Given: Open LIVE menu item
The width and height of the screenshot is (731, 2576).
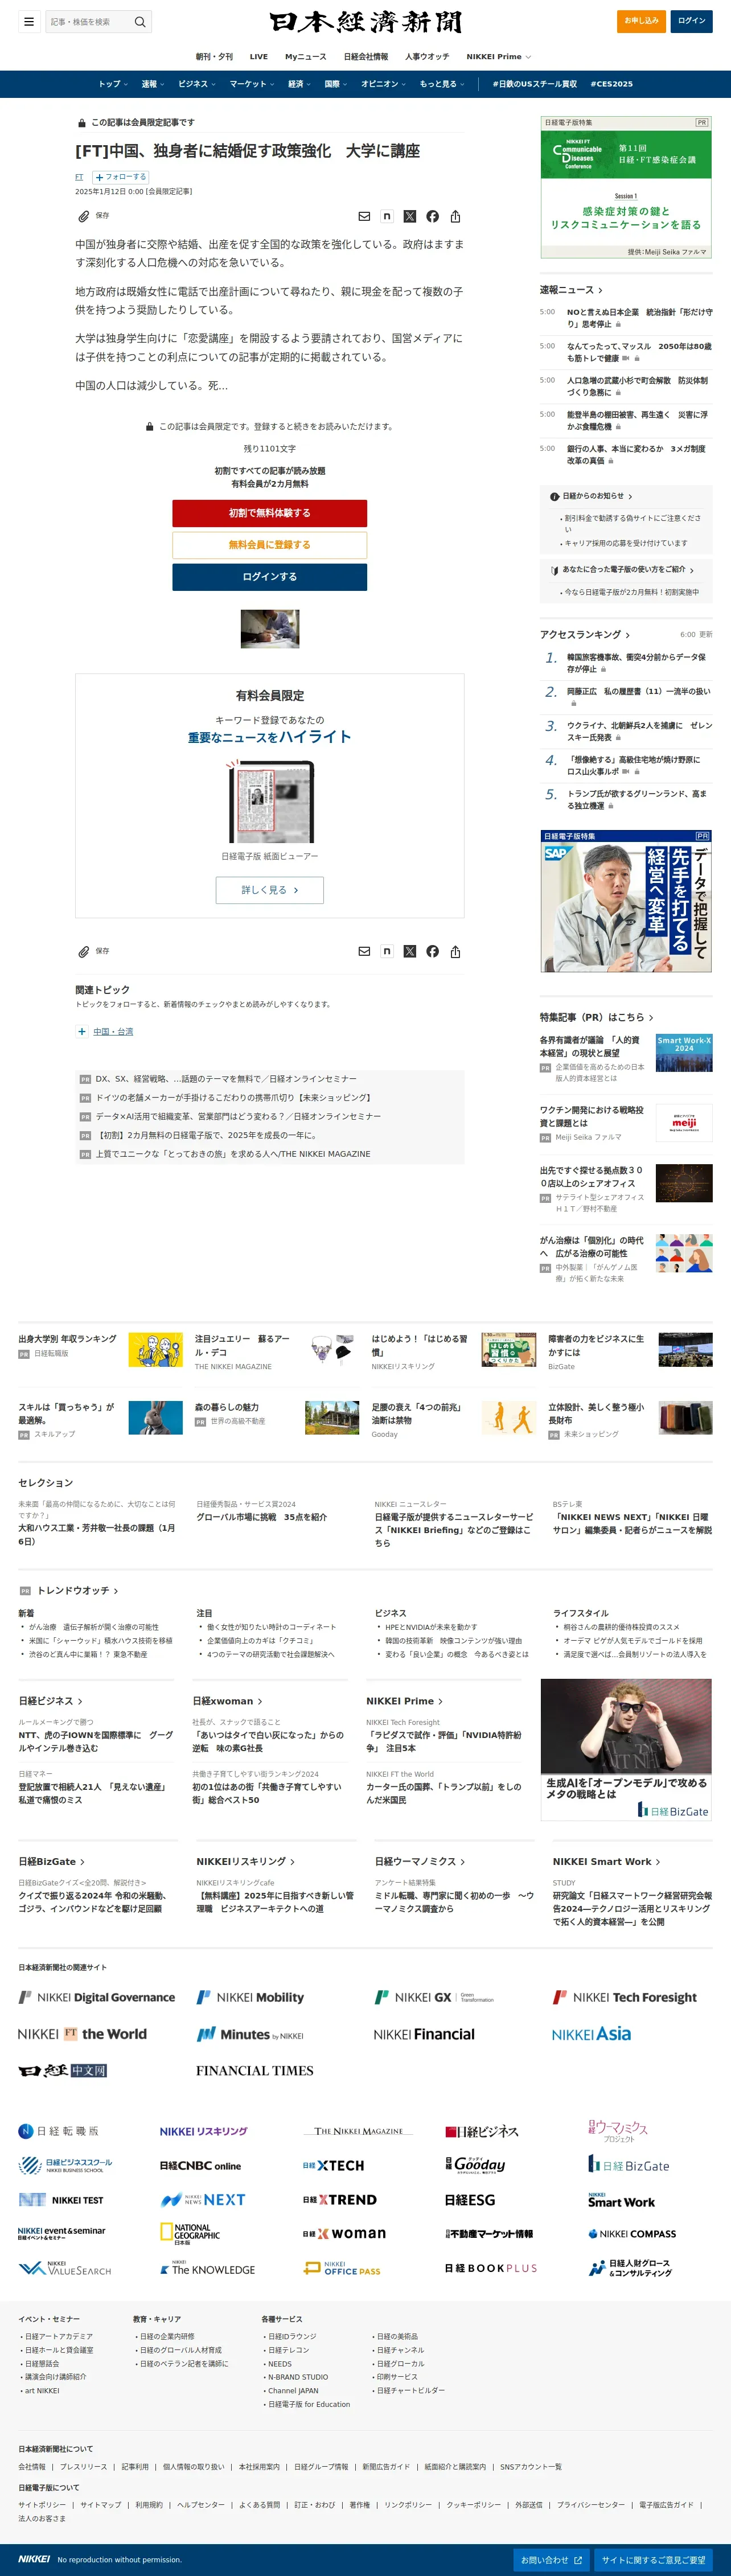Looking at the screenshot, I should pyautogui.click(x=259, y=57).
